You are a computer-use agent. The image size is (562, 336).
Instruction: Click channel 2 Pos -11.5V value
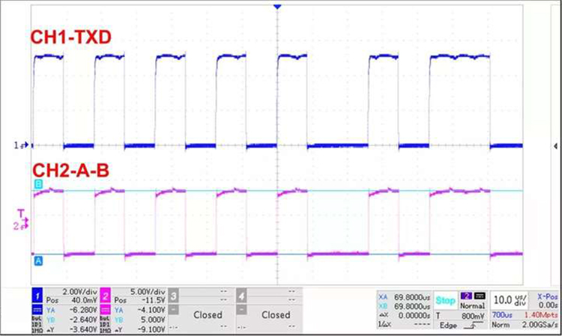click(153, 300)
